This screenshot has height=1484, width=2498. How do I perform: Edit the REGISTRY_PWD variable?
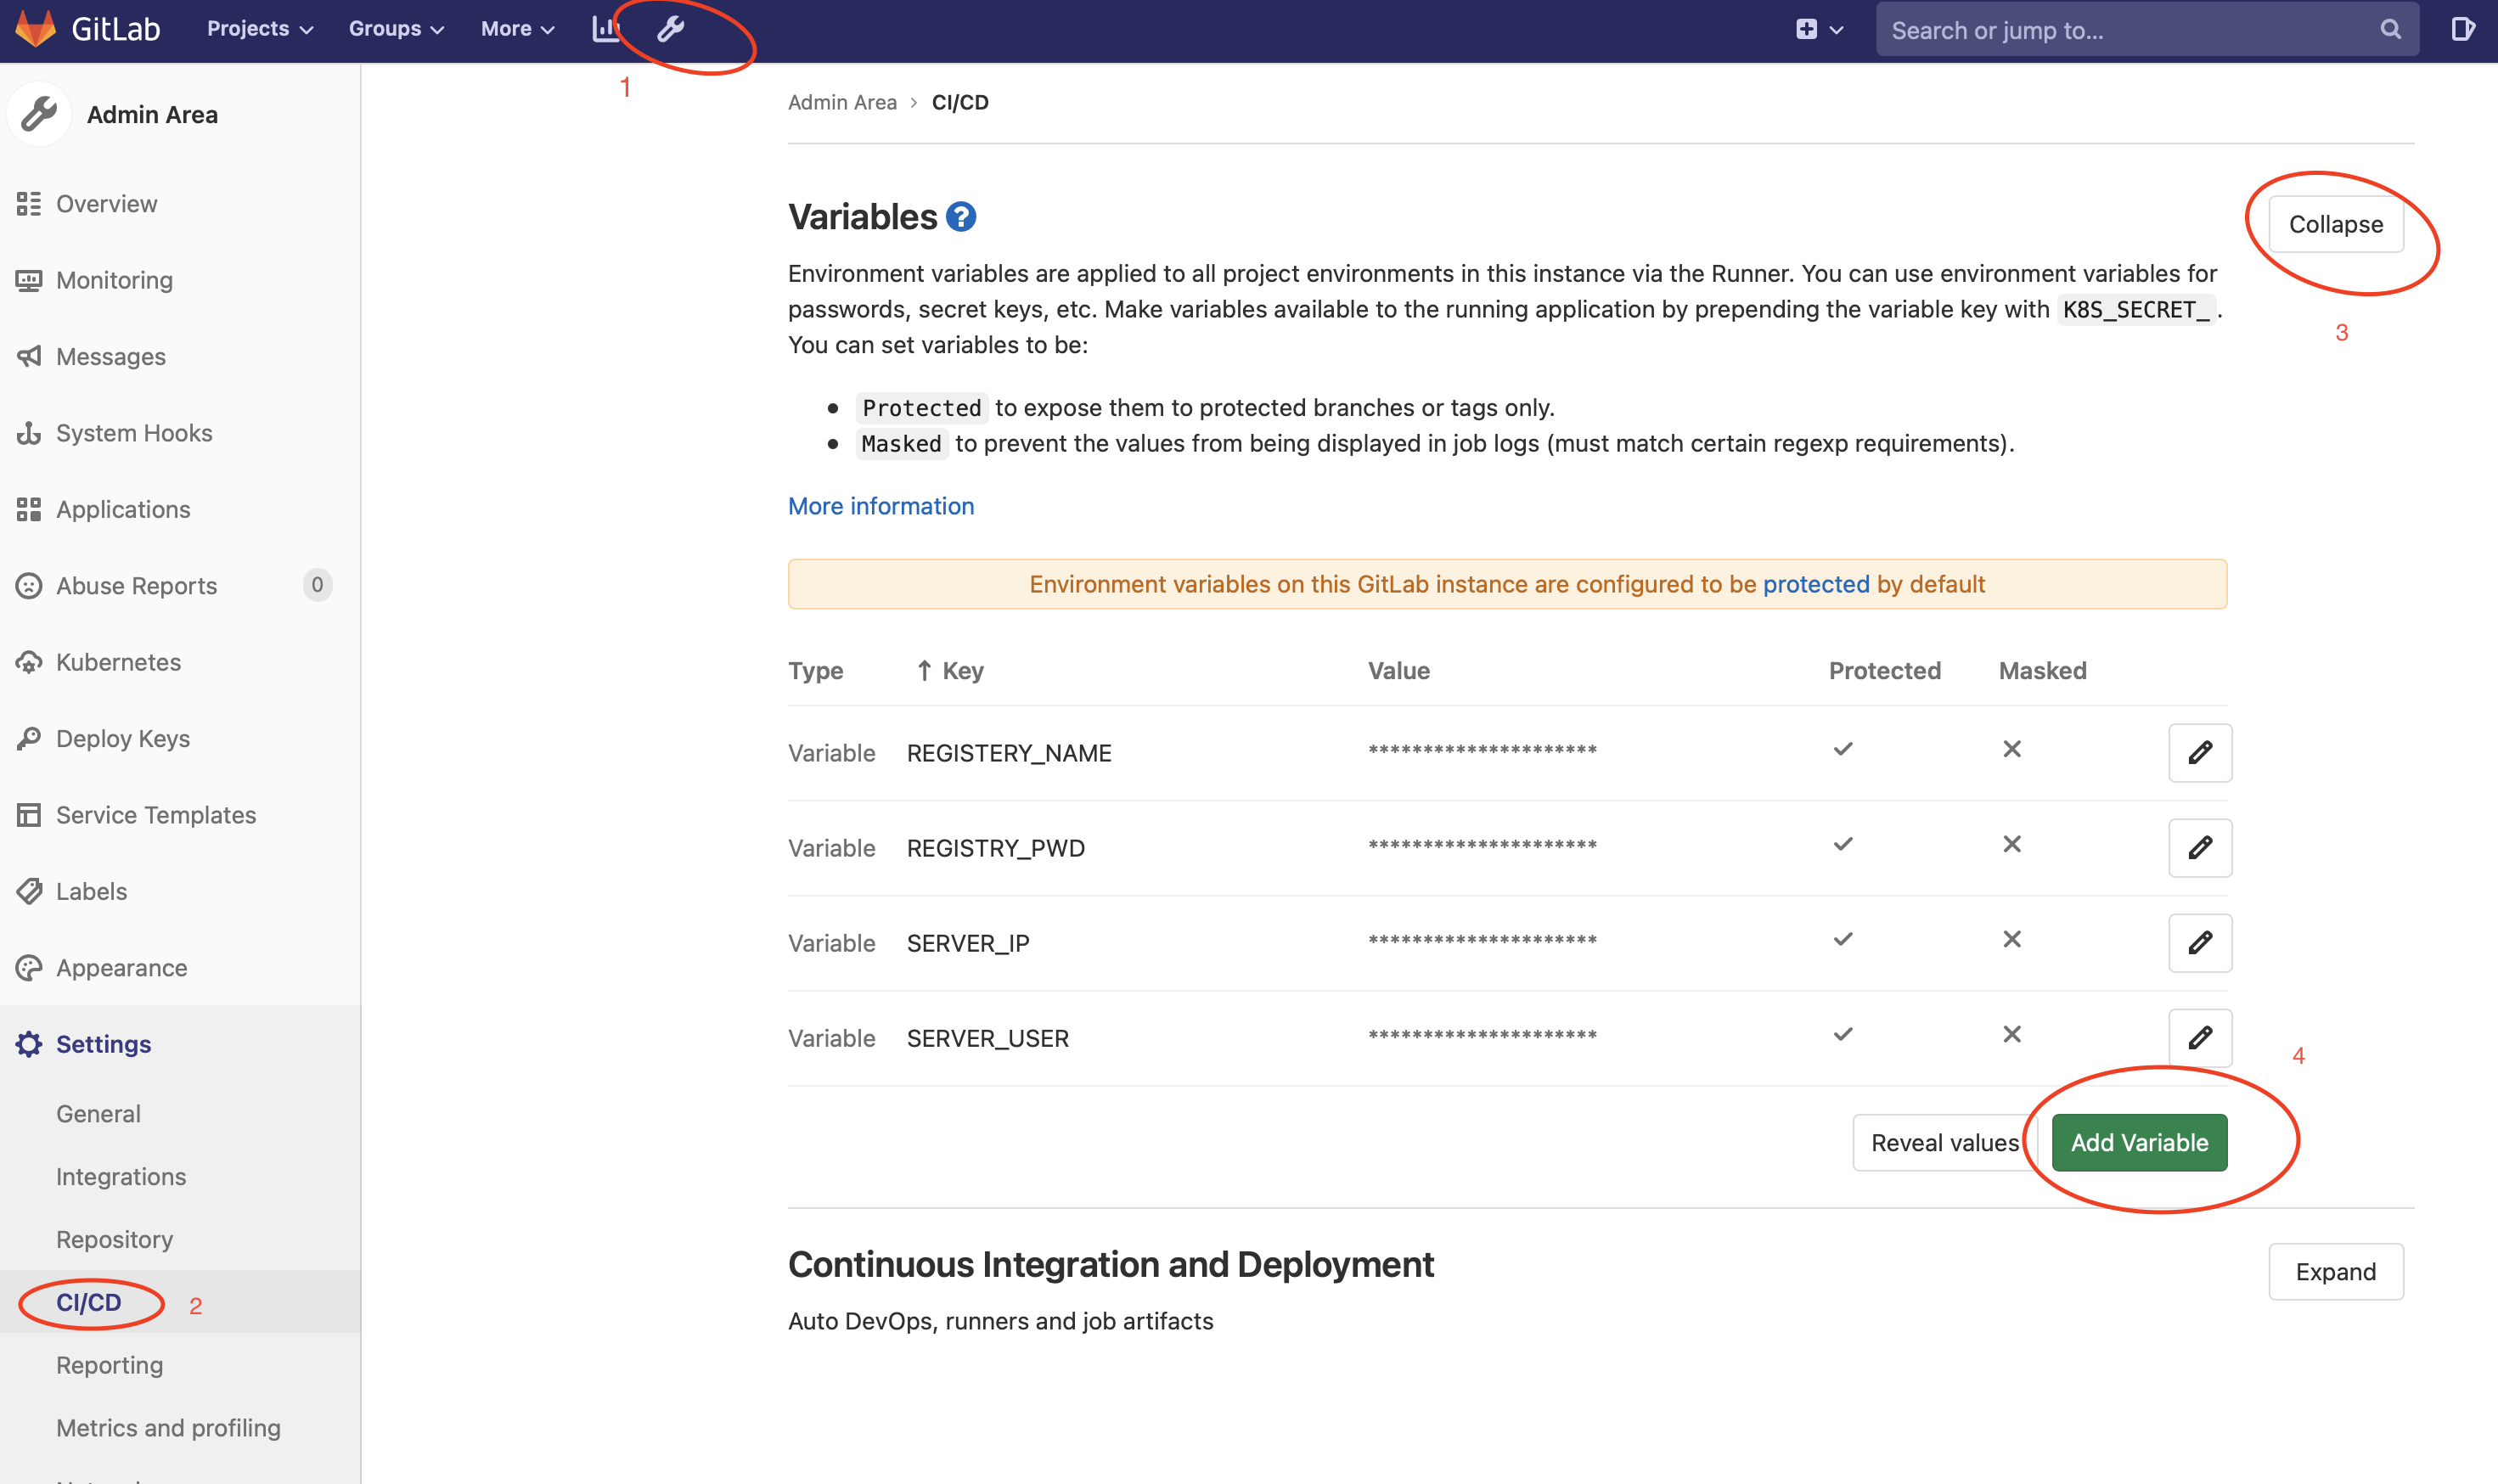pos(2200,848)
